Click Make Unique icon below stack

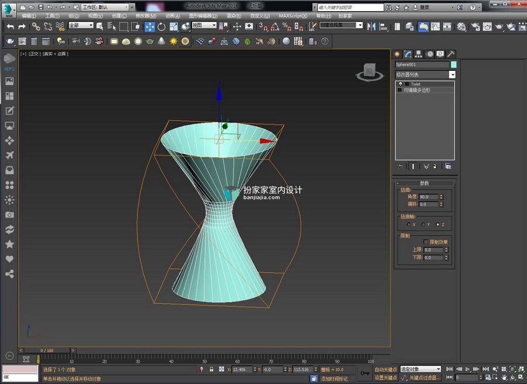click(x=426, y=166)
